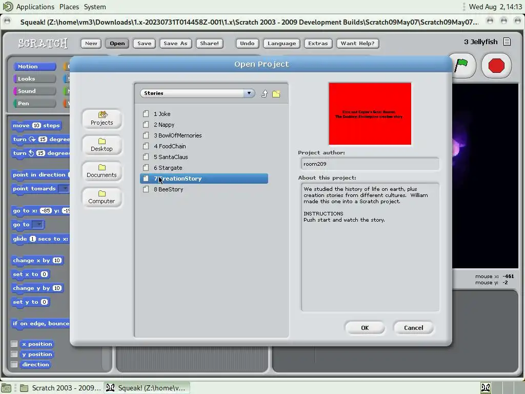
Task: Select the Motion blocks category
Action: point(34,66)
